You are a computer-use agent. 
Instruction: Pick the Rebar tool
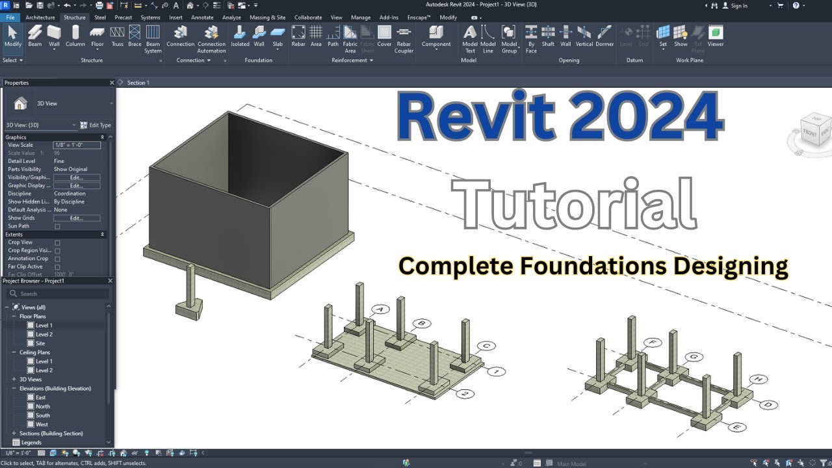tap(298, 36)
